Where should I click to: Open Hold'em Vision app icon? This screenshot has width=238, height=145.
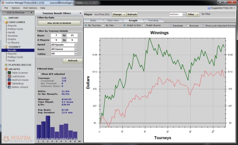coord(9,80)
